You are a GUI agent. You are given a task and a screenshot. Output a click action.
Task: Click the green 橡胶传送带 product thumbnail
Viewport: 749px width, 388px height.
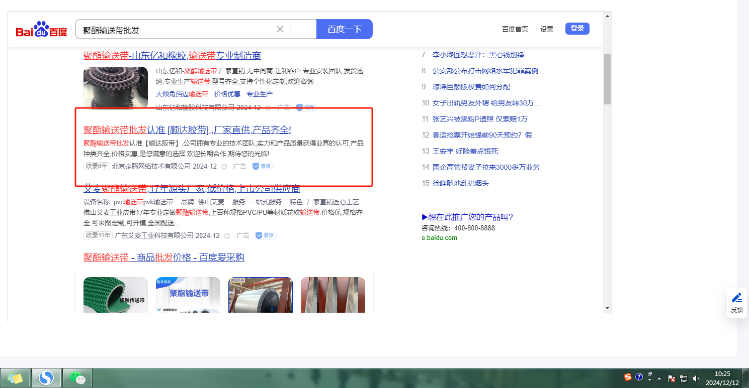point(116,295)
